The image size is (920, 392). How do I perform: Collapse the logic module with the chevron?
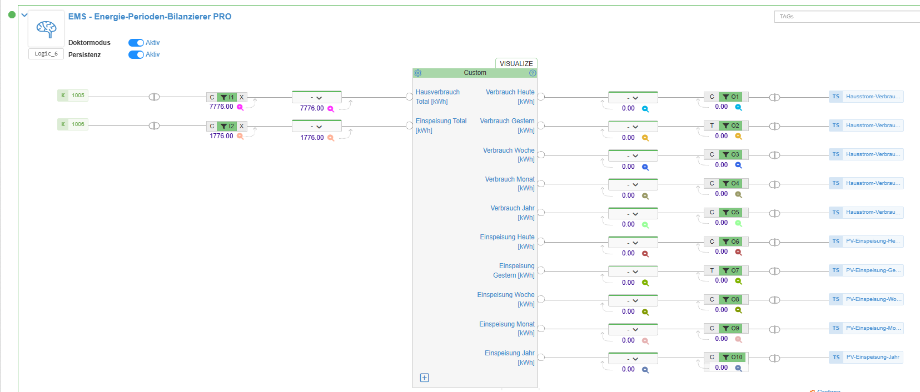24,15
